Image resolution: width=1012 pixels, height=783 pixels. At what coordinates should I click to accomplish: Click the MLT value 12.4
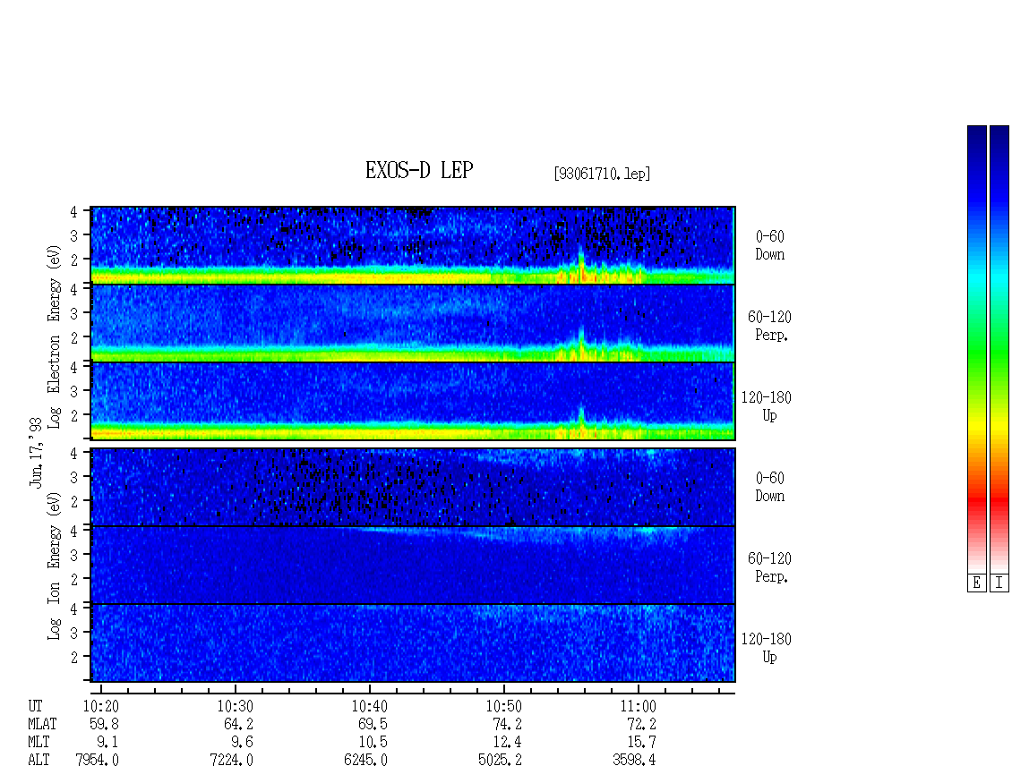coord(507,743)
